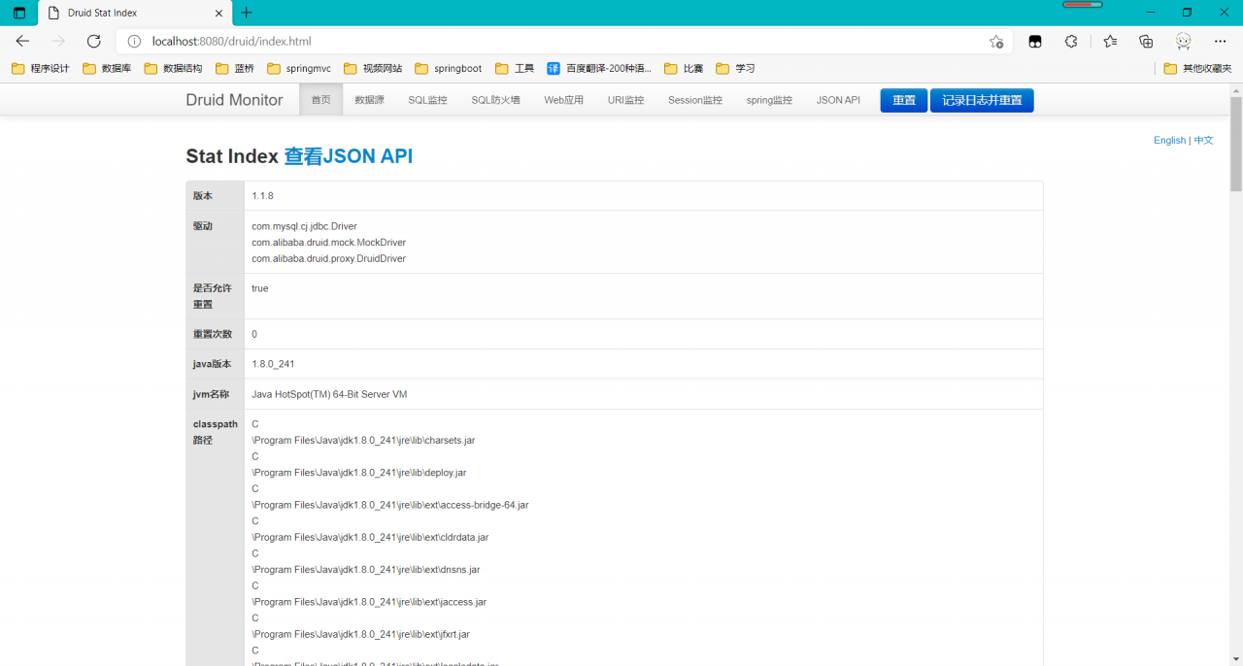Open the 蓝桥 bookmark folder
The width and height of the screenshot is (1243, 666).
(x=234, y=69)
